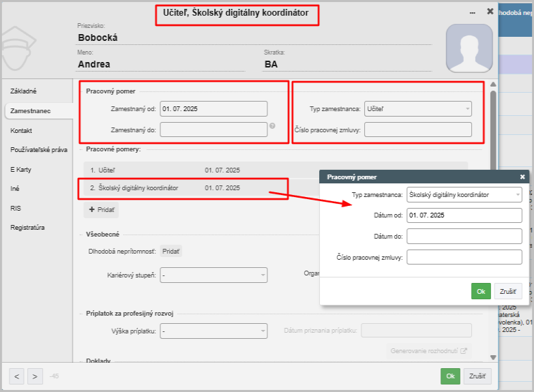
Task: Open the Základné tab
Action: click(24, 91)
